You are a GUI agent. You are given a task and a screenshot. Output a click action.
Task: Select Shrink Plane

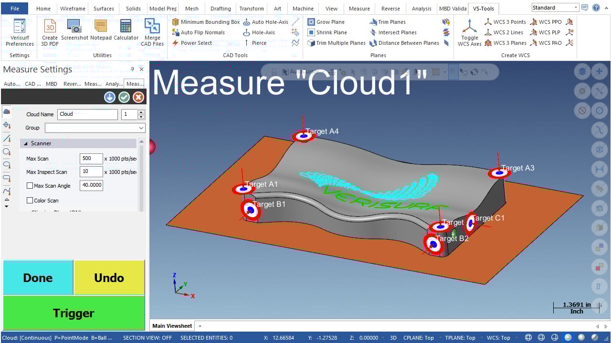coord(327,32)
